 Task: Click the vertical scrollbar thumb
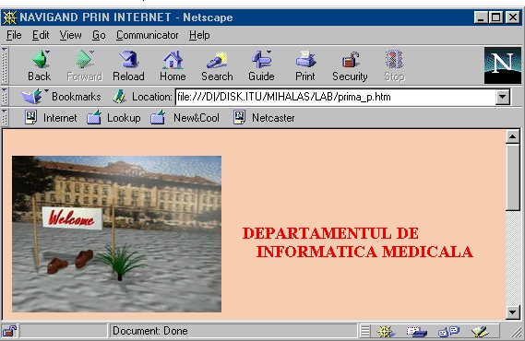pos(513,177)
